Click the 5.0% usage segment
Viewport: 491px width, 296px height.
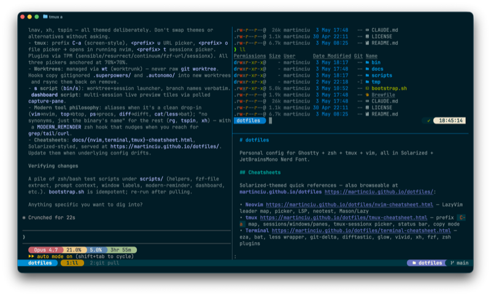(x=96, y=250)
